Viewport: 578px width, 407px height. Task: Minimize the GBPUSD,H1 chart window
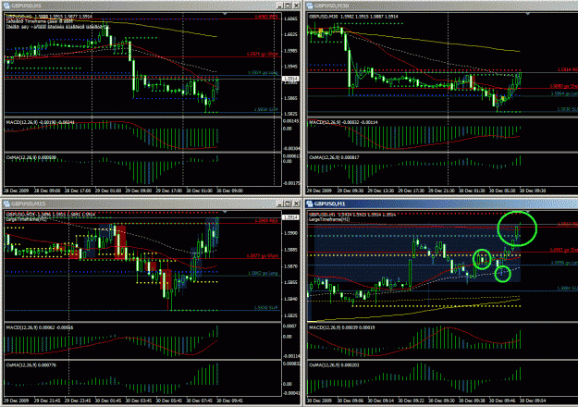coord(280,6)
